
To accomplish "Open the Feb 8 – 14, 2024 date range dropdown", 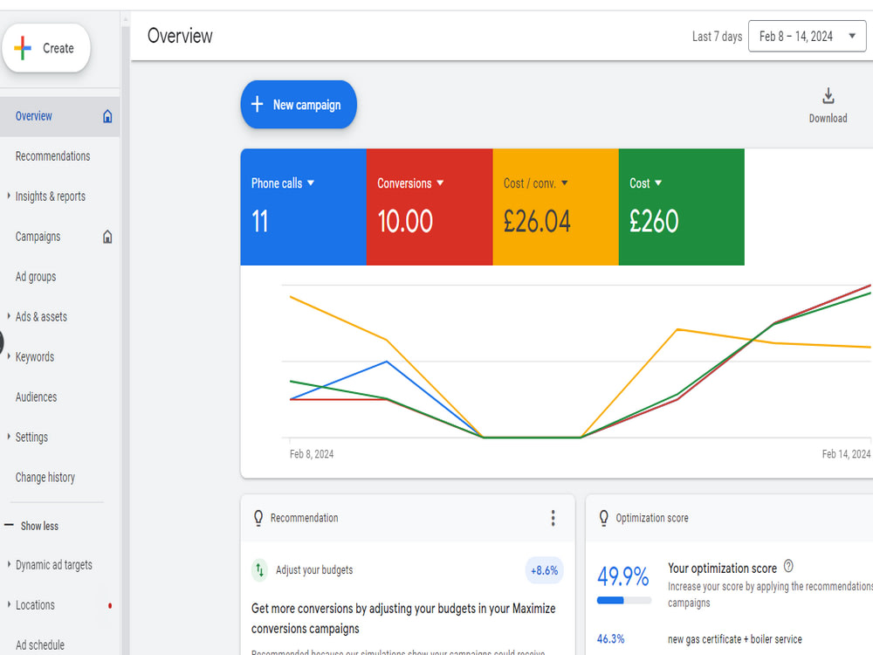I will click(807, 36).
